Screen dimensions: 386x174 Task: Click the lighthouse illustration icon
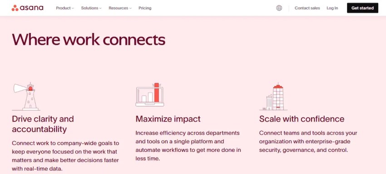(26, 97)
